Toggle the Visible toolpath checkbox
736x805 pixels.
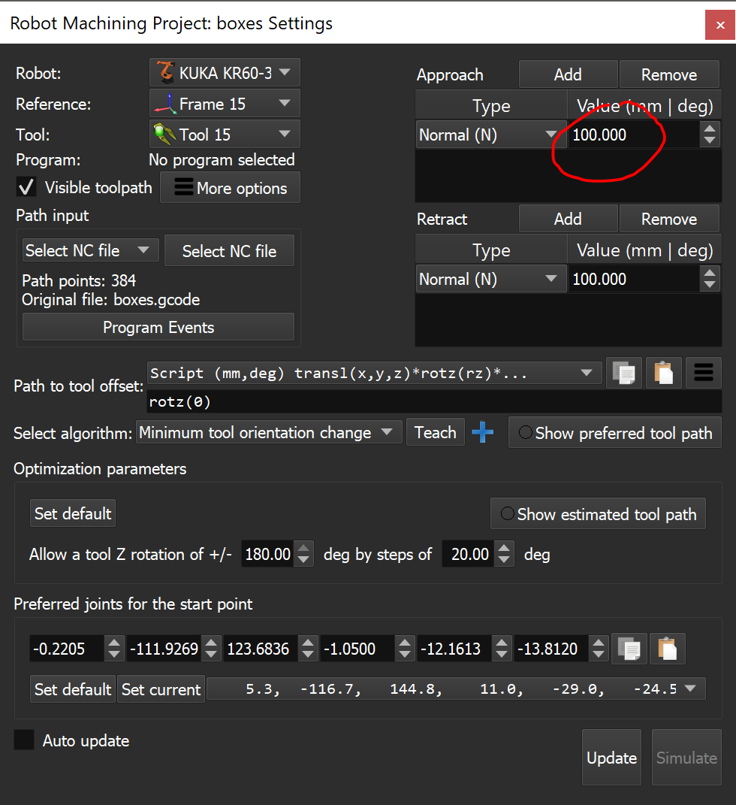(x=27, y=187)
